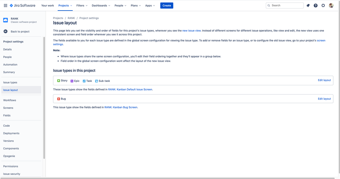Click the purple Epic issue type icon
Viewport: 340px width, 179px height.
tap(72, 81)
